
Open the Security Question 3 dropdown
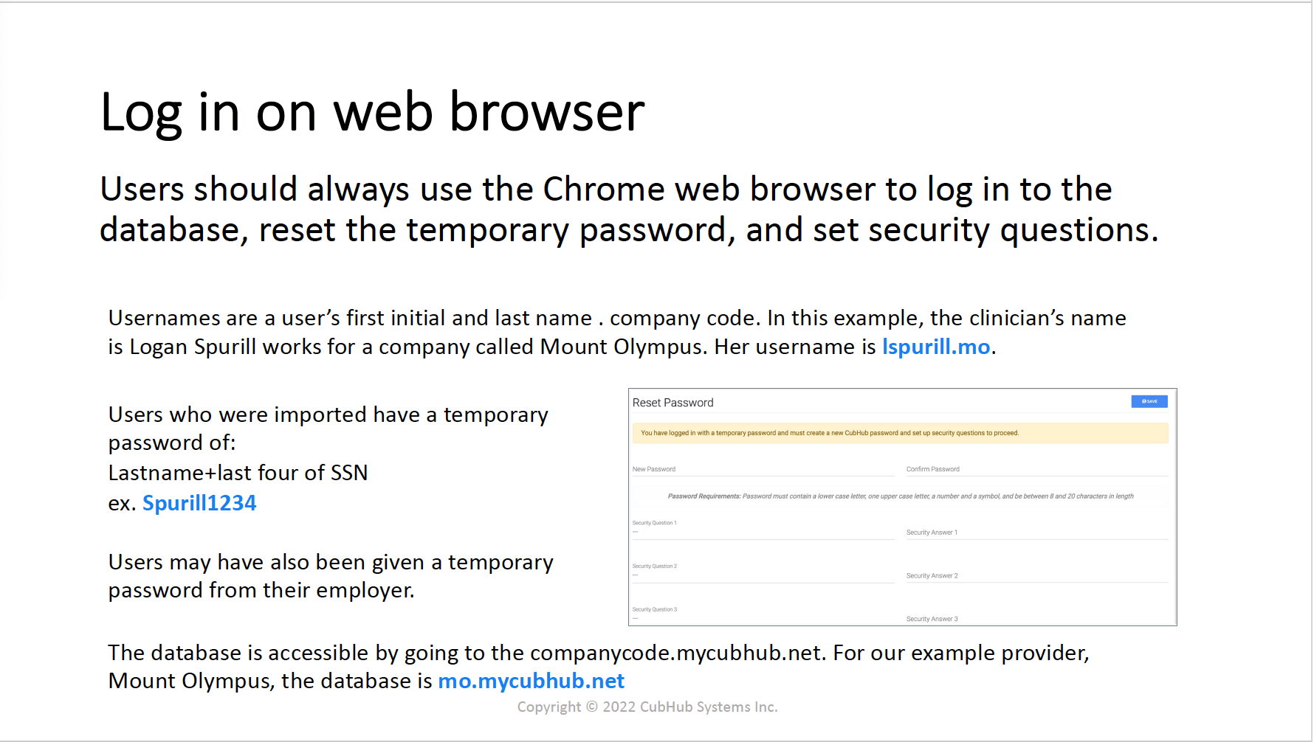coord(763,614)
